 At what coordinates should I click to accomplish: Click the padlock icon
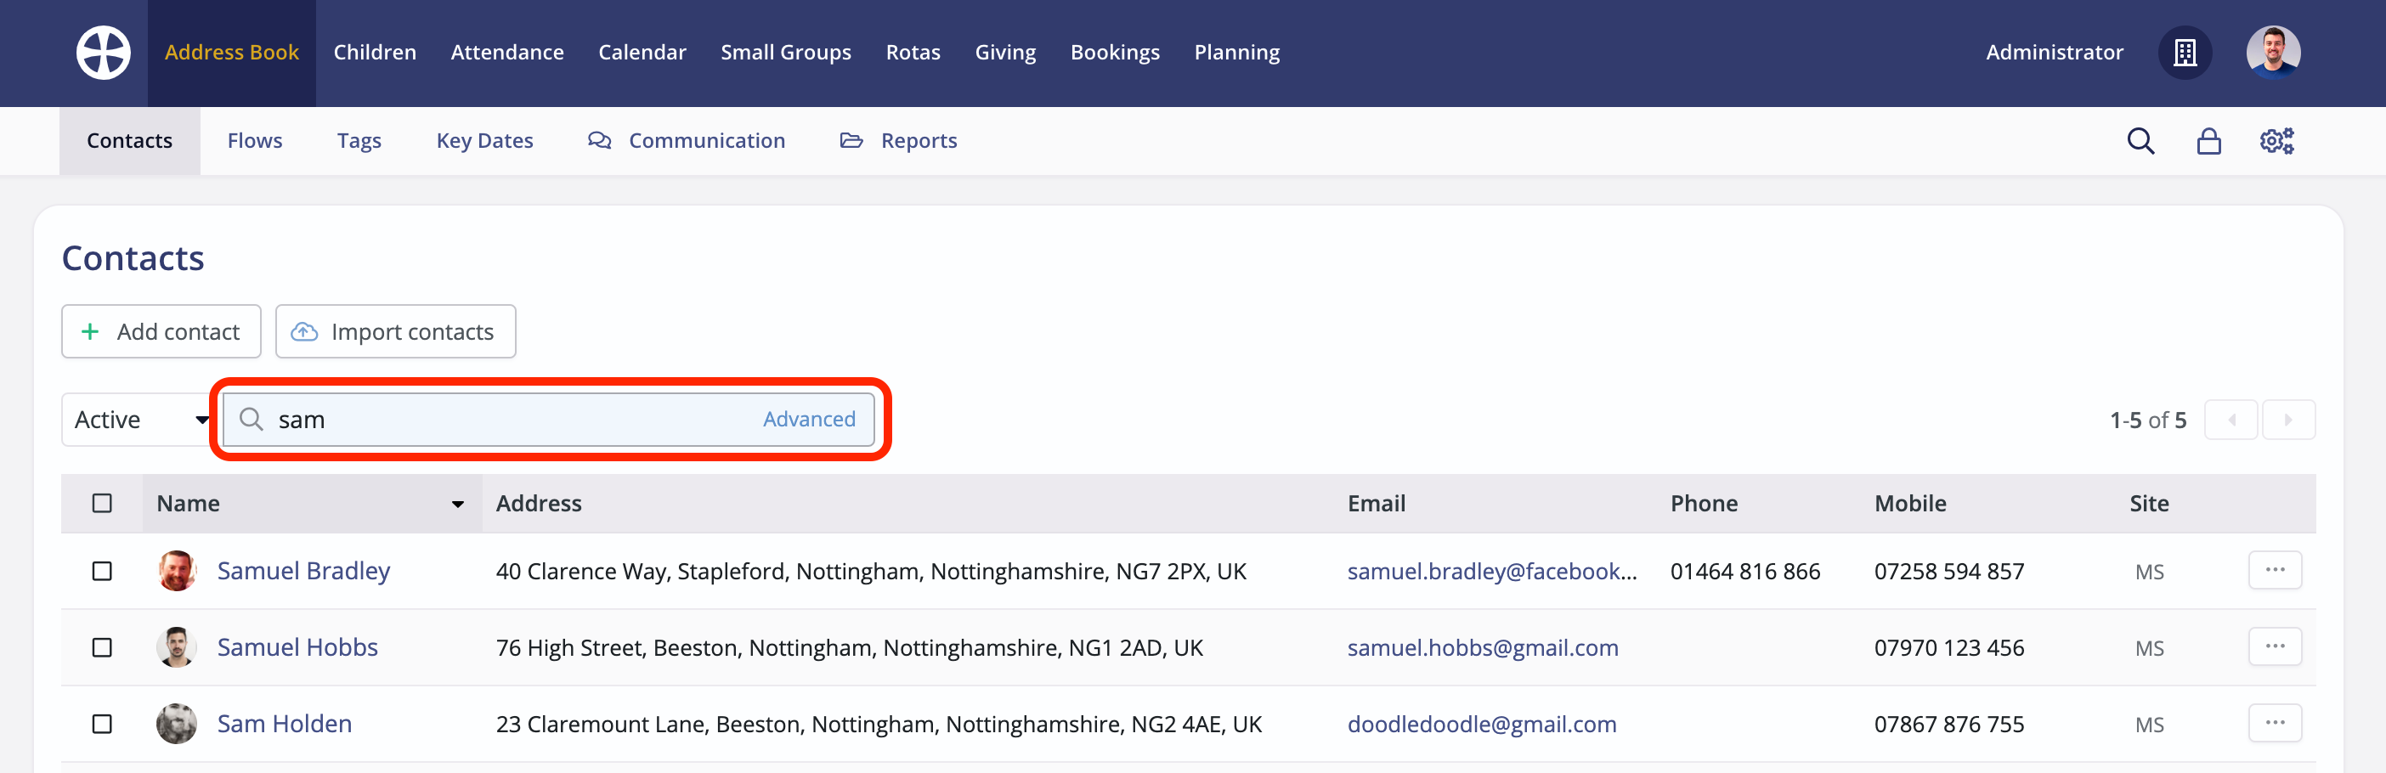pyautogui.click(x=2208, y=141)
